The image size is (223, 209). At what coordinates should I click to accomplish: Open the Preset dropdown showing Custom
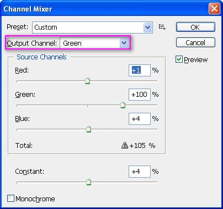pyautogui.click(x=92, y=28)
